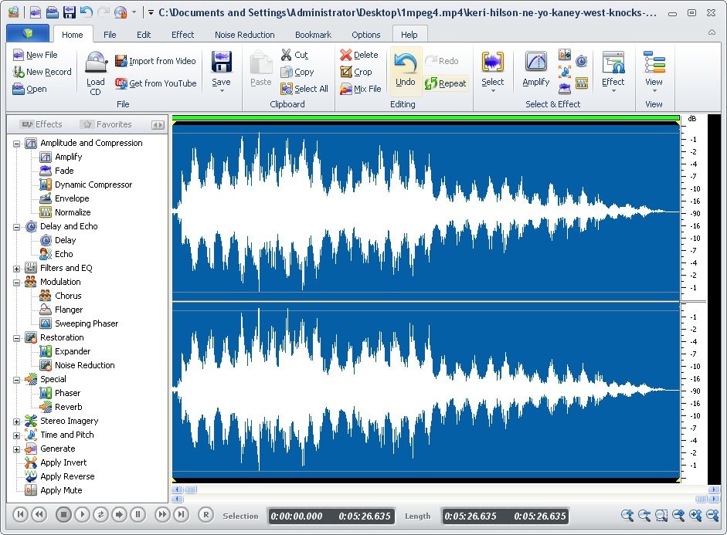The width and height of the screenshot is (727, 535).
Task: Undo the last action
Action: pos(406,69)
